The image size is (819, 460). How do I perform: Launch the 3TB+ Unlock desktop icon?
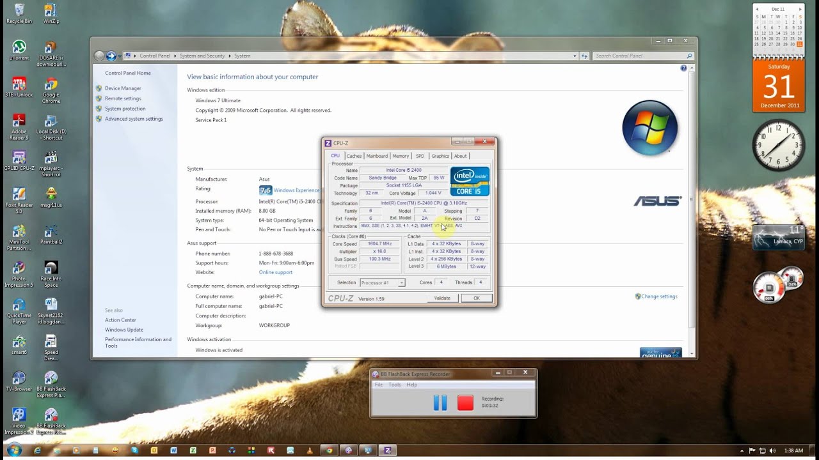tap(19, 87)
